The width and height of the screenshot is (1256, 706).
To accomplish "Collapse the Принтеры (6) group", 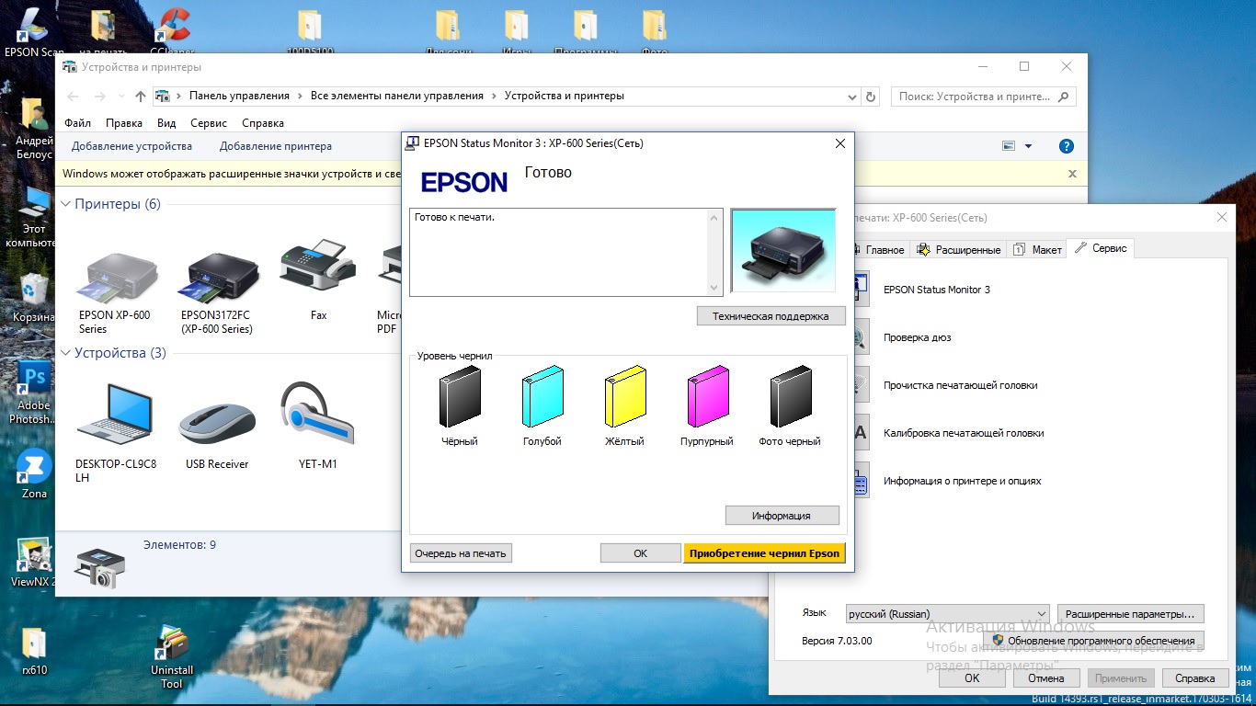I will click(x=66, y=204).
